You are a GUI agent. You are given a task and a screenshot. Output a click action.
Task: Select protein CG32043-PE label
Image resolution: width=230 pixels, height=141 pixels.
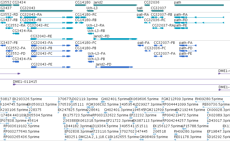(x=42, y=64)
